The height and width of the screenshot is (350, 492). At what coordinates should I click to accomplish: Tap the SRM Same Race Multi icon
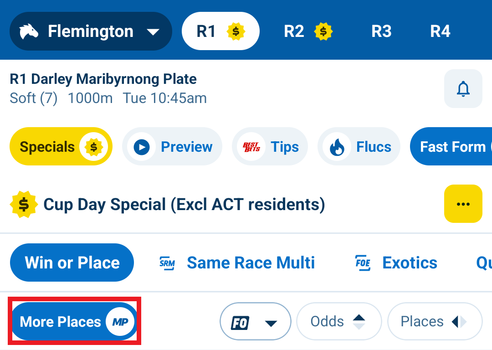tap(167, 263)
